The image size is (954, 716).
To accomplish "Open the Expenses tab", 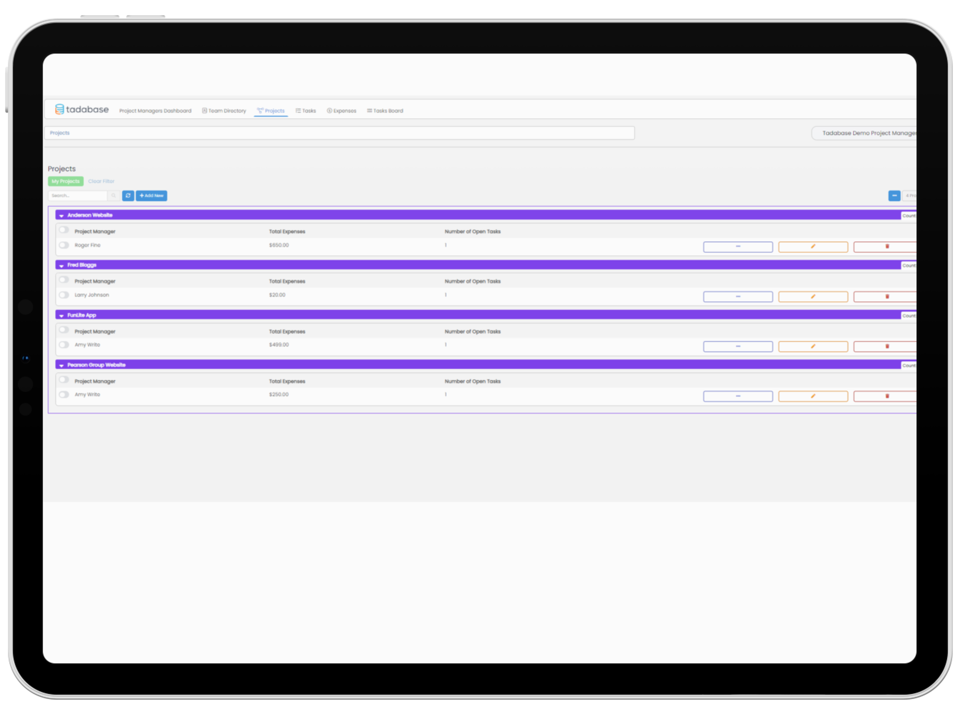I will pos(341,111).
